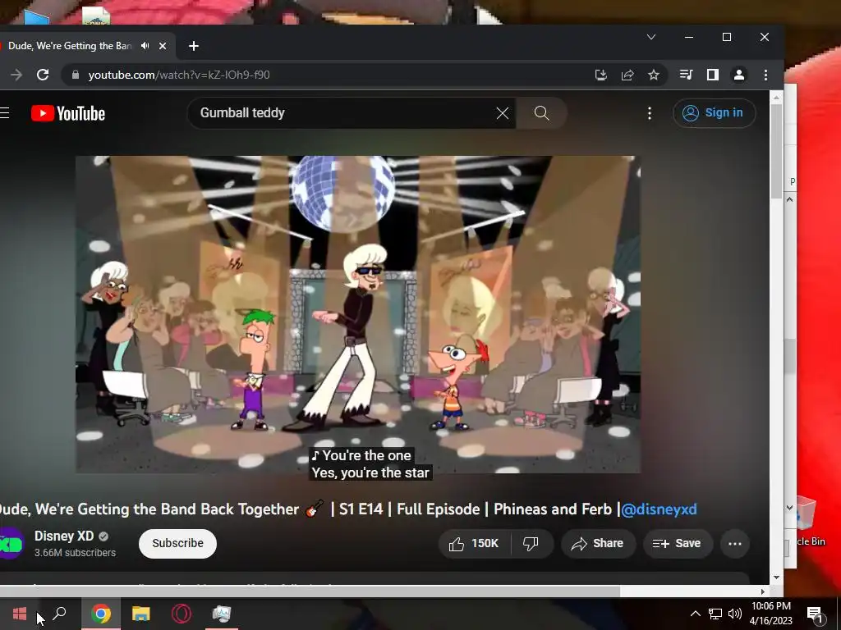Click the page vertical scrollbar thumb
This screenshot has height=630, width=841.
coord(776,152)
